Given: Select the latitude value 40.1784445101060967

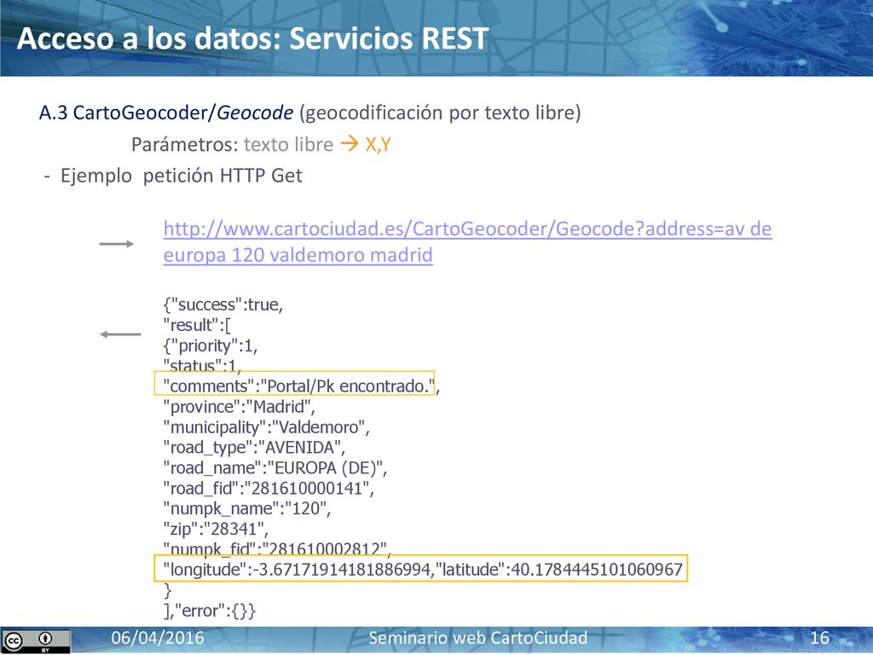Looking at the screenshot, I should coord(596,569).
